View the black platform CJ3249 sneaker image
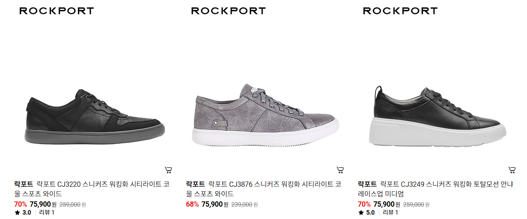Viewport: 527px width, 219px height. coord(437,116)
